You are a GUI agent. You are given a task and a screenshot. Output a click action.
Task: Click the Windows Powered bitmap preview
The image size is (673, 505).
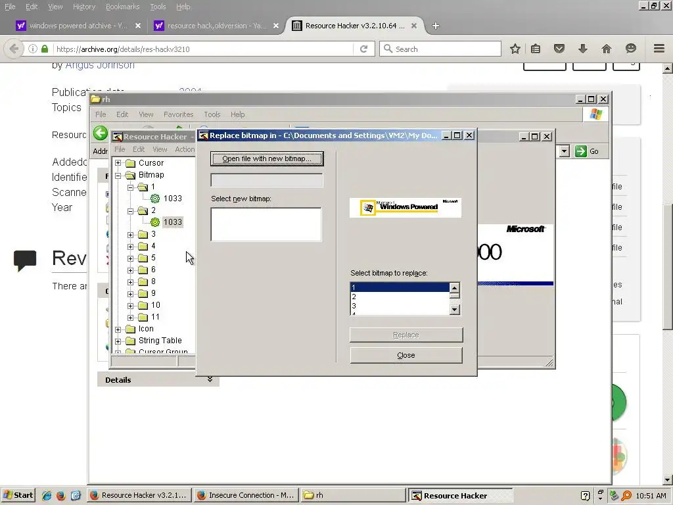(x=405, y=207)
